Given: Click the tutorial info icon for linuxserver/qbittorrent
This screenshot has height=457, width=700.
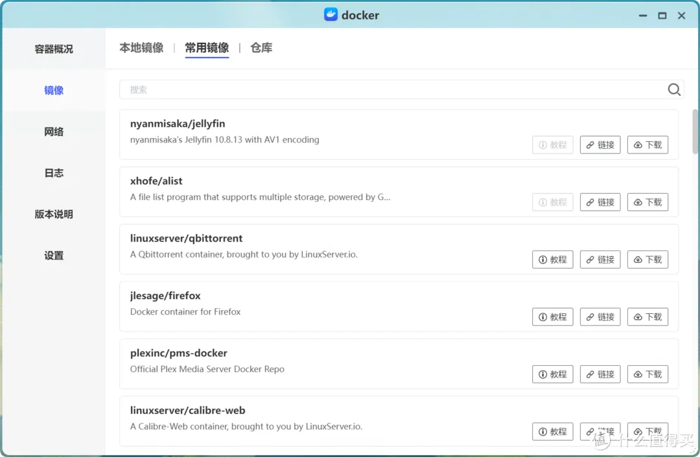Looking at the screenshot, I should (544, 259).
